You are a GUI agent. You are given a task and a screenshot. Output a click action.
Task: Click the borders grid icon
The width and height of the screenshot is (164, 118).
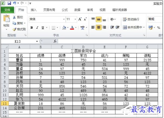[53, 28]
